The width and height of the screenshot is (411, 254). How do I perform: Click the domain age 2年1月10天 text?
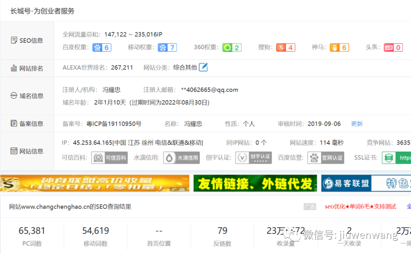pyautogui.click(x=110, y=102)
